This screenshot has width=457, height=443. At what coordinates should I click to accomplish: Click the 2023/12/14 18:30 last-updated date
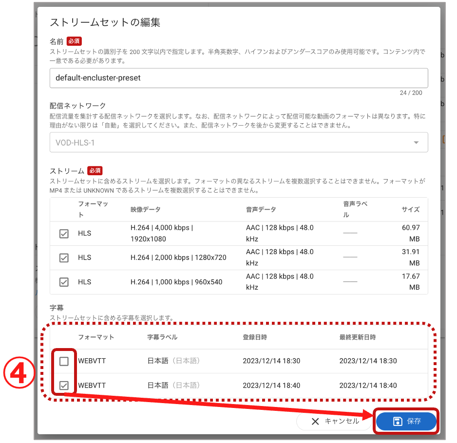coord(368,361)
